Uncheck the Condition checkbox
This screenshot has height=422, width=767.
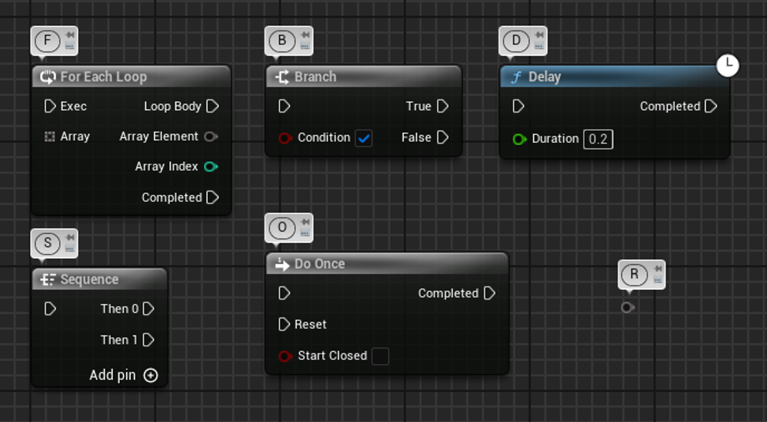point(364,138)
